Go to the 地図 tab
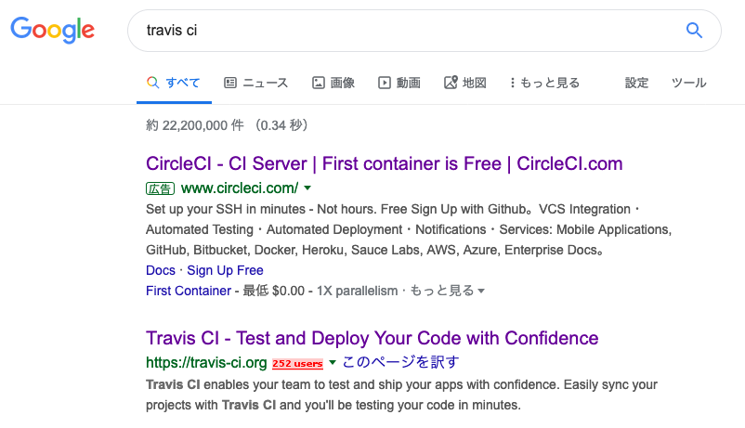745x428 pixels. (x=465, y=83)
